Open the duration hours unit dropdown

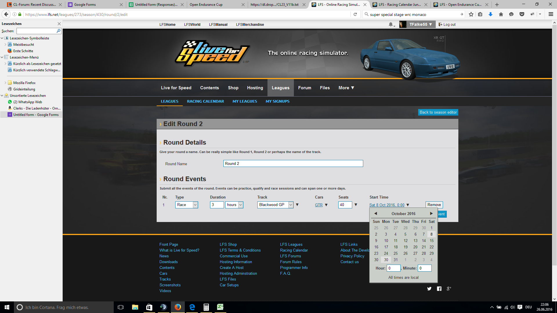(234, 205)
